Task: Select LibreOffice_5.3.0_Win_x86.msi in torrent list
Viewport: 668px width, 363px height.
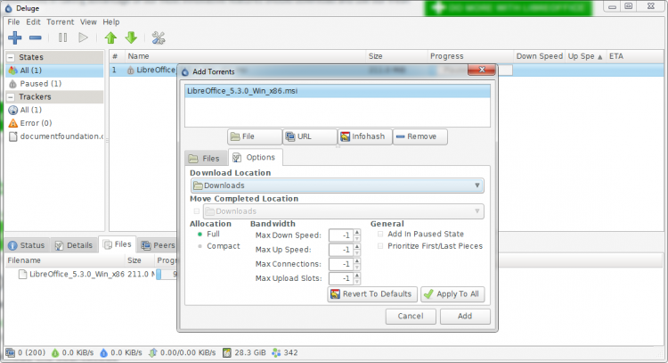Action: [338, 91]
